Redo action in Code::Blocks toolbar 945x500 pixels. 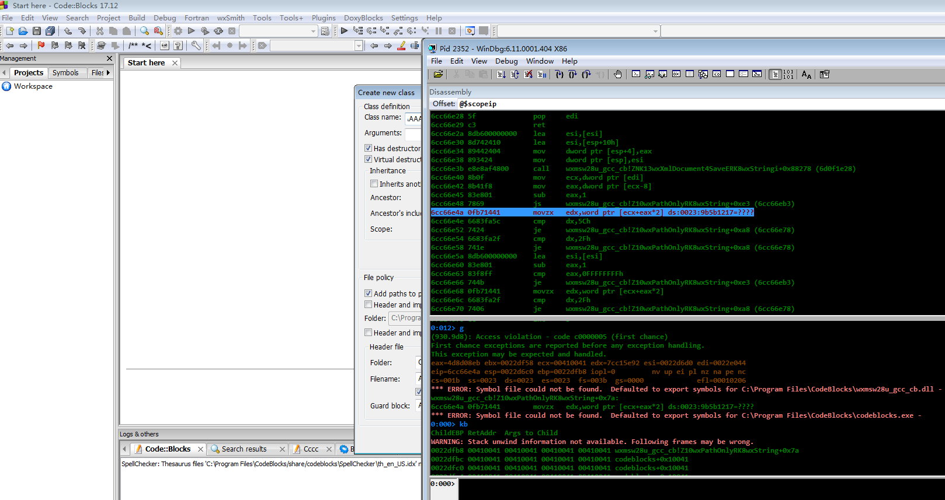point(82,31)
